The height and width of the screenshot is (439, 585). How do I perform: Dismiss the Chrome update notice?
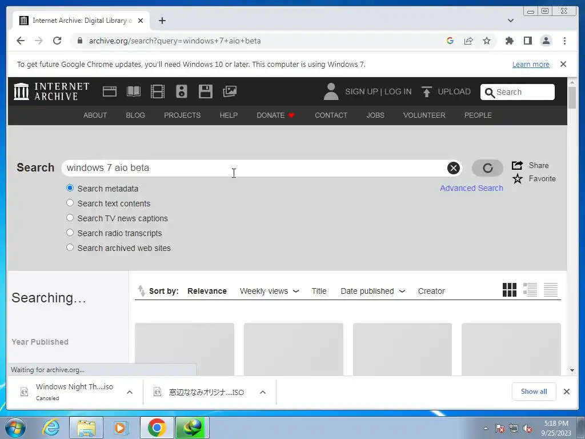coord(563,64)
